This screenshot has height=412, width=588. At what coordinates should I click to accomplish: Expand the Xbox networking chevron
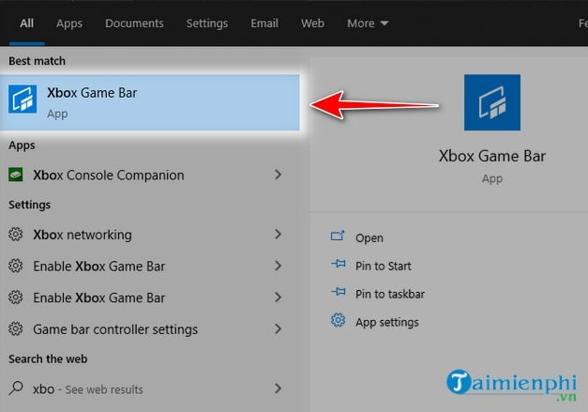pyautogui.click(x=278, y=235)
